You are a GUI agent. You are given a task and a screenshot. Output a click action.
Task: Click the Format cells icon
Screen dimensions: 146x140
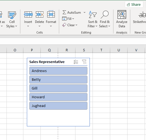pyautogui.click(x=51, y=14)
